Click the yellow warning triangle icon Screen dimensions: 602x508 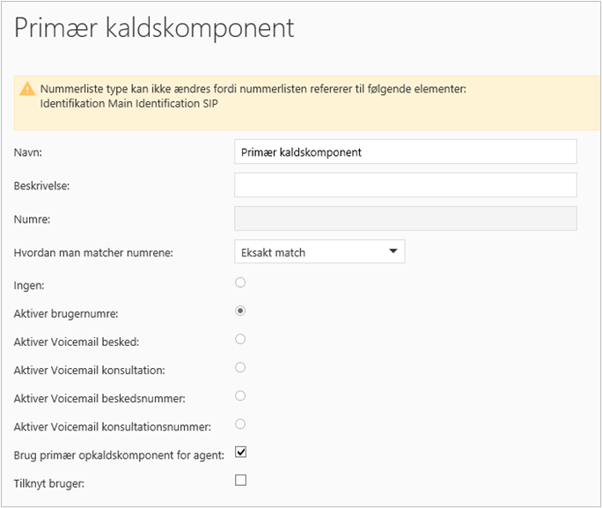click(x=27, y=89)
